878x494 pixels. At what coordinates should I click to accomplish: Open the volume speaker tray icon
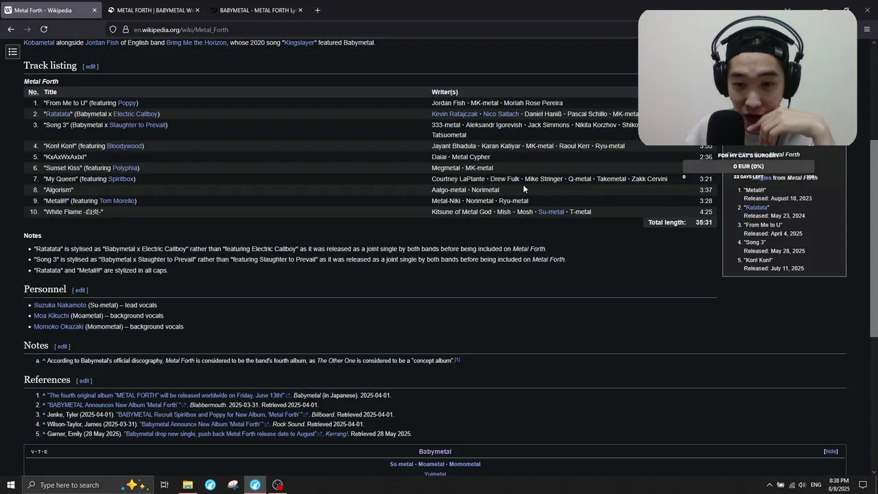coord(802,485)
